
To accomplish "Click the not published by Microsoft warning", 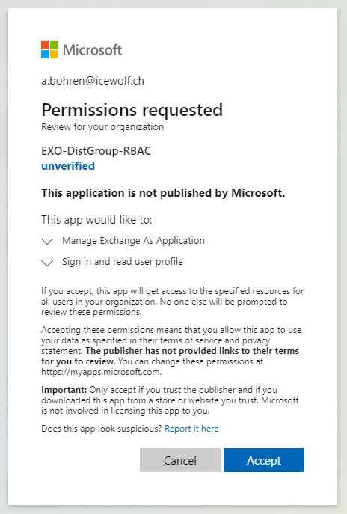I will pos(163,193).
